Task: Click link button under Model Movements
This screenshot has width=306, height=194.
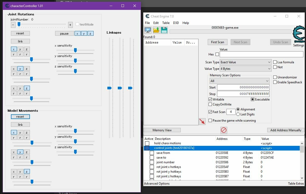Action: pyautogui.click(x=20, y=124)
